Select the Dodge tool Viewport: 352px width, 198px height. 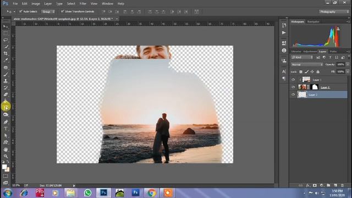tap(5, 115)
